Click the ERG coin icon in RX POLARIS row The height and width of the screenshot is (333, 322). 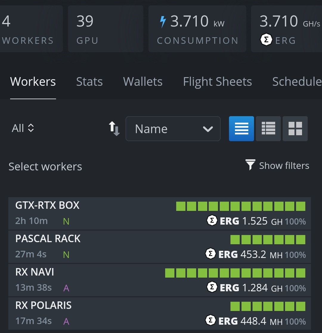coord(211,321)
